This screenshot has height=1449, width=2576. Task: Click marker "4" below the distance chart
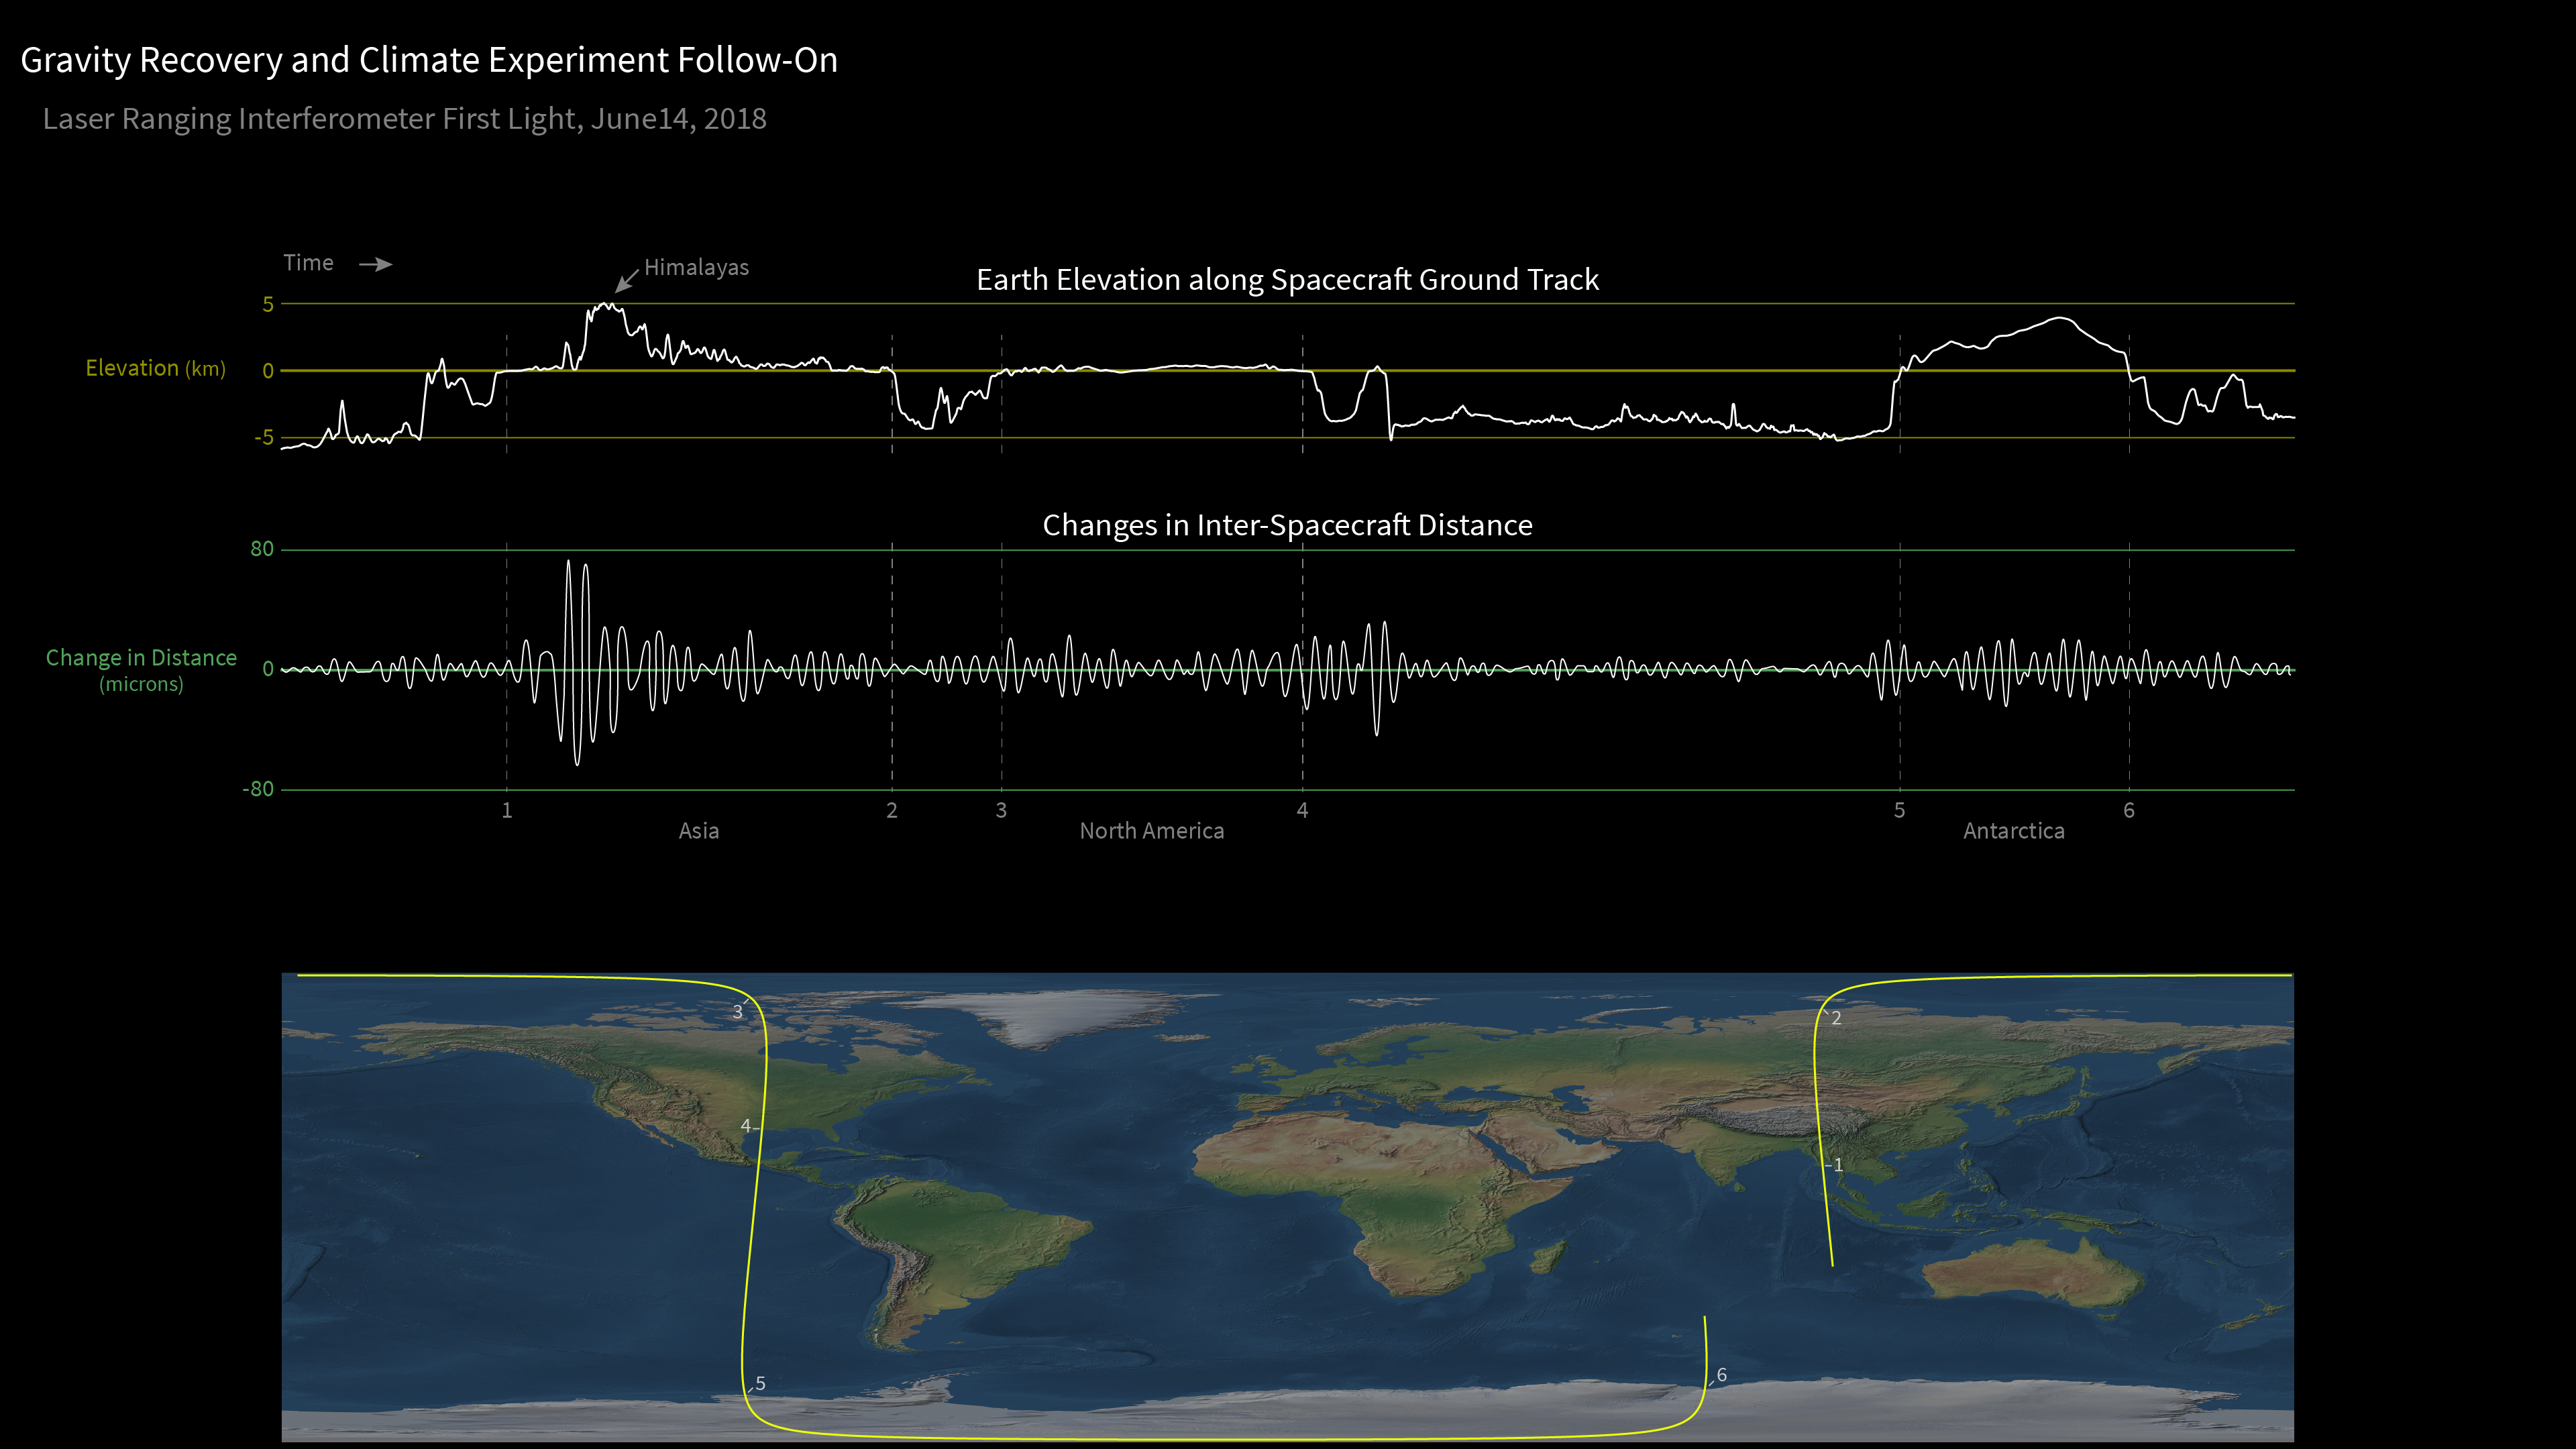[1302, 810]
